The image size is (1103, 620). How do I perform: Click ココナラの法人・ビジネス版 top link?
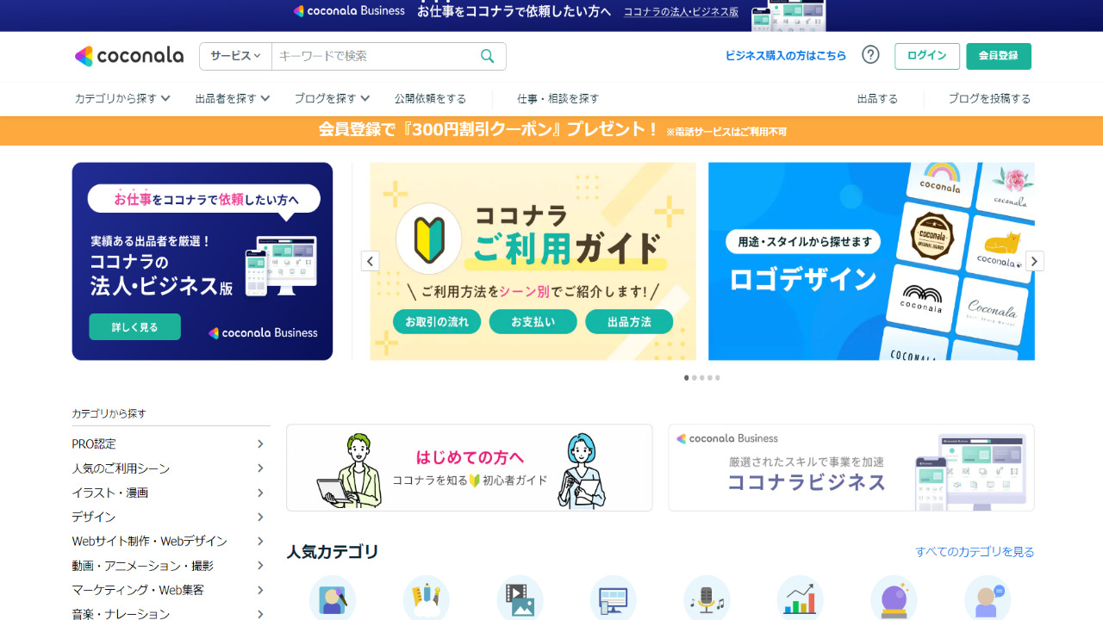tap(681, 12)
